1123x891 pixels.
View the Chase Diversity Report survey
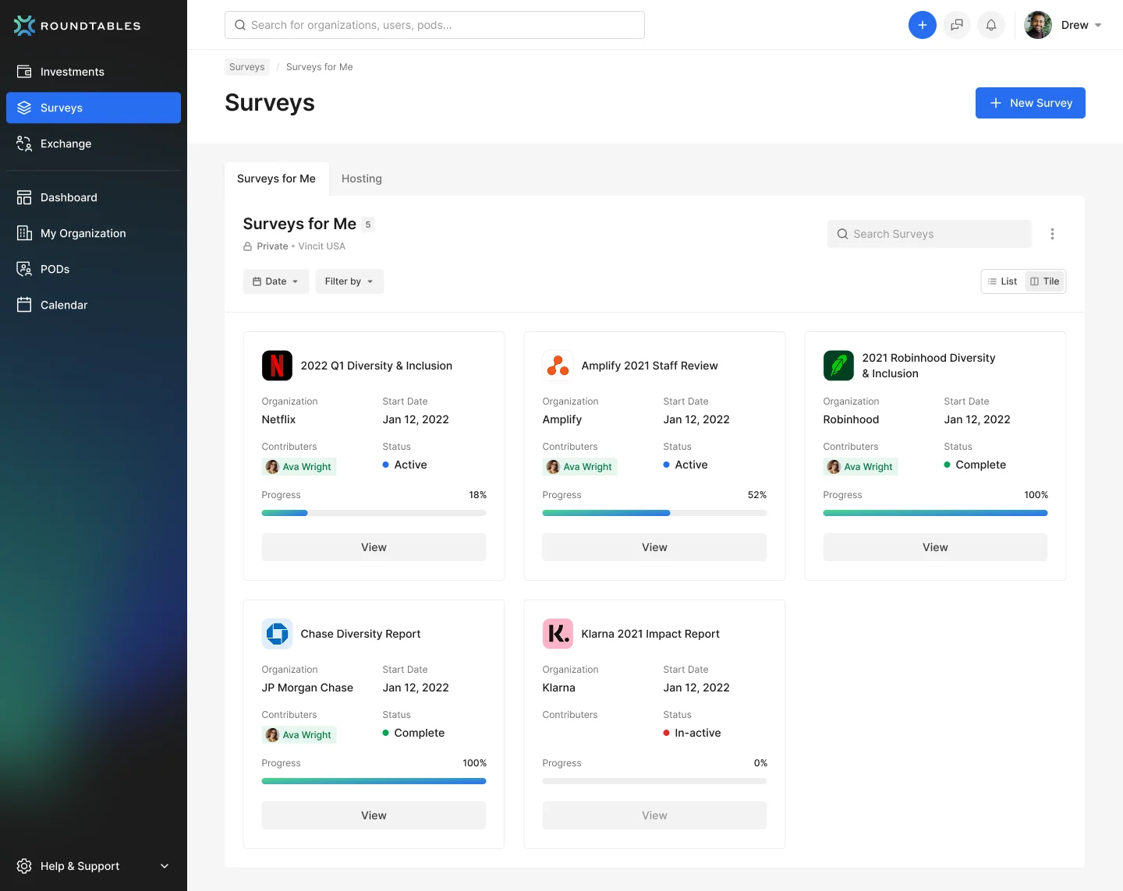(x=374, y=815)
